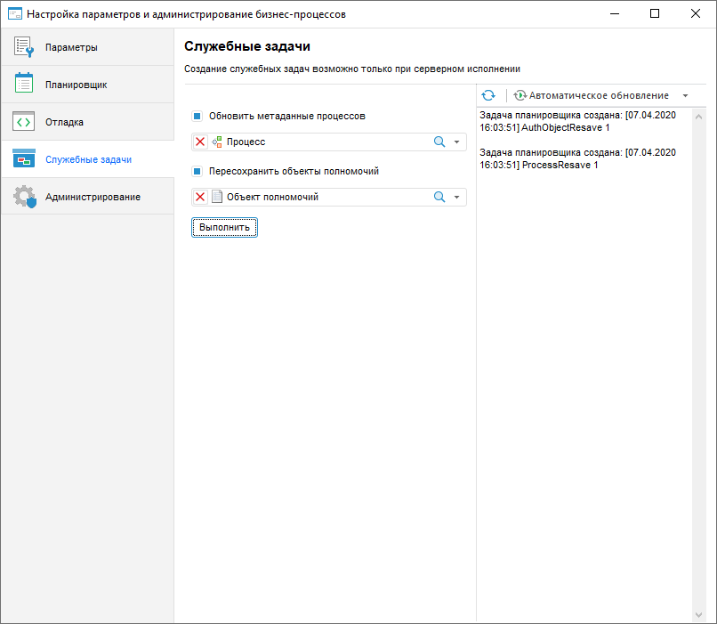Click the Администрирование gear icon
Viewport: 717px width, 624px height.
pos(24,197)
